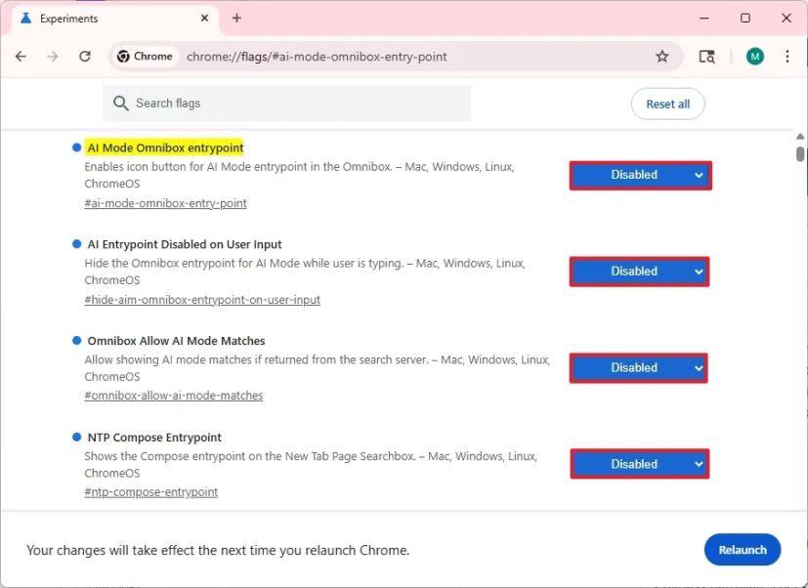Click the forward navigation arrow
Viewport: 808px width, 588px height.
pos(53,56)
